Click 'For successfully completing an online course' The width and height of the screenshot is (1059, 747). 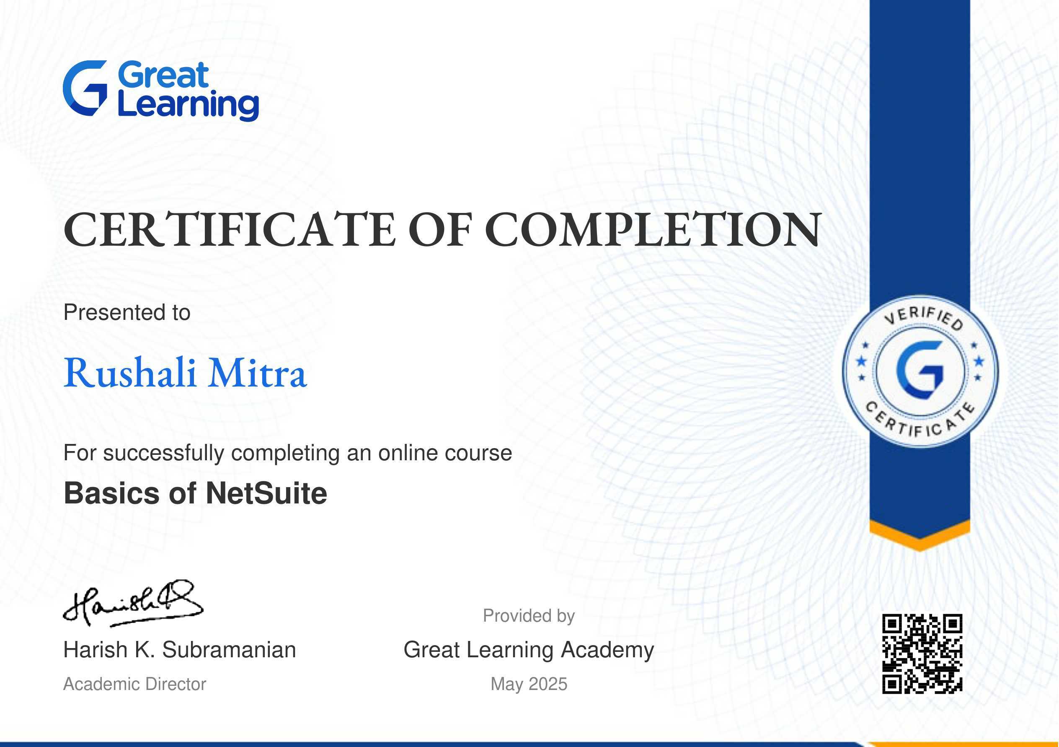(288, 453)
